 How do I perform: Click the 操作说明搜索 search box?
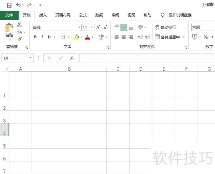(180, 15)
